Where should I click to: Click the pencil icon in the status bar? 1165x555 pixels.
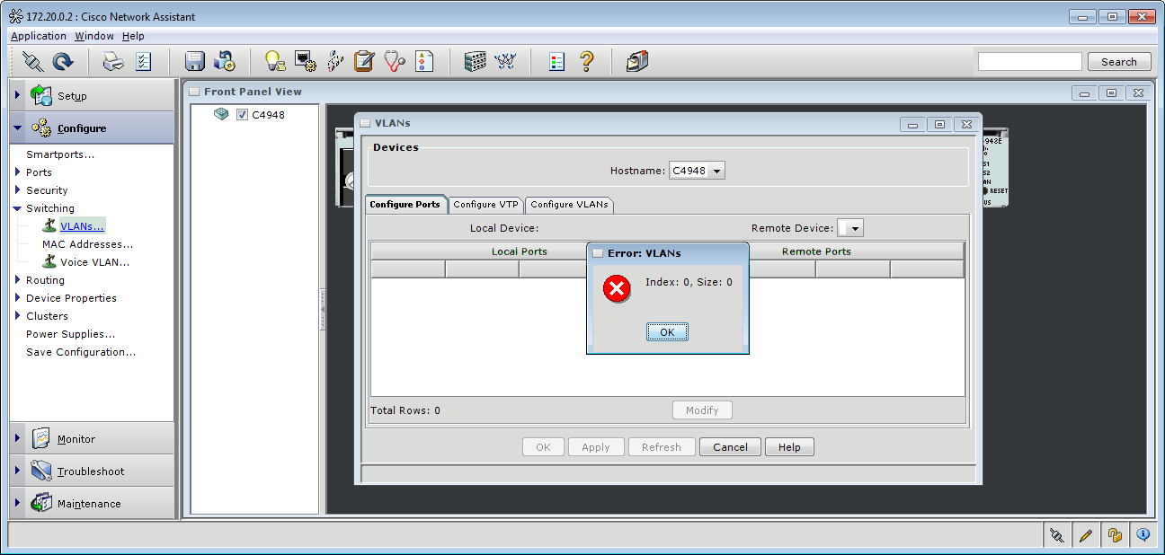(1086, 535)
